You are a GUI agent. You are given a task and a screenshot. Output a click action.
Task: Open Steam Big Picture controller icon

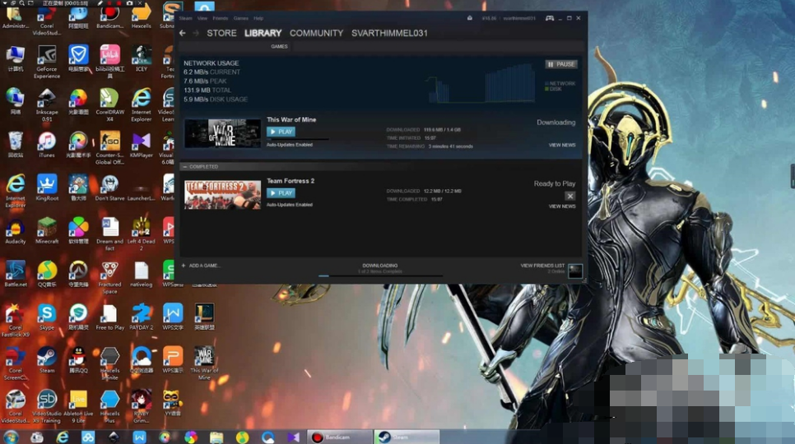549,18
